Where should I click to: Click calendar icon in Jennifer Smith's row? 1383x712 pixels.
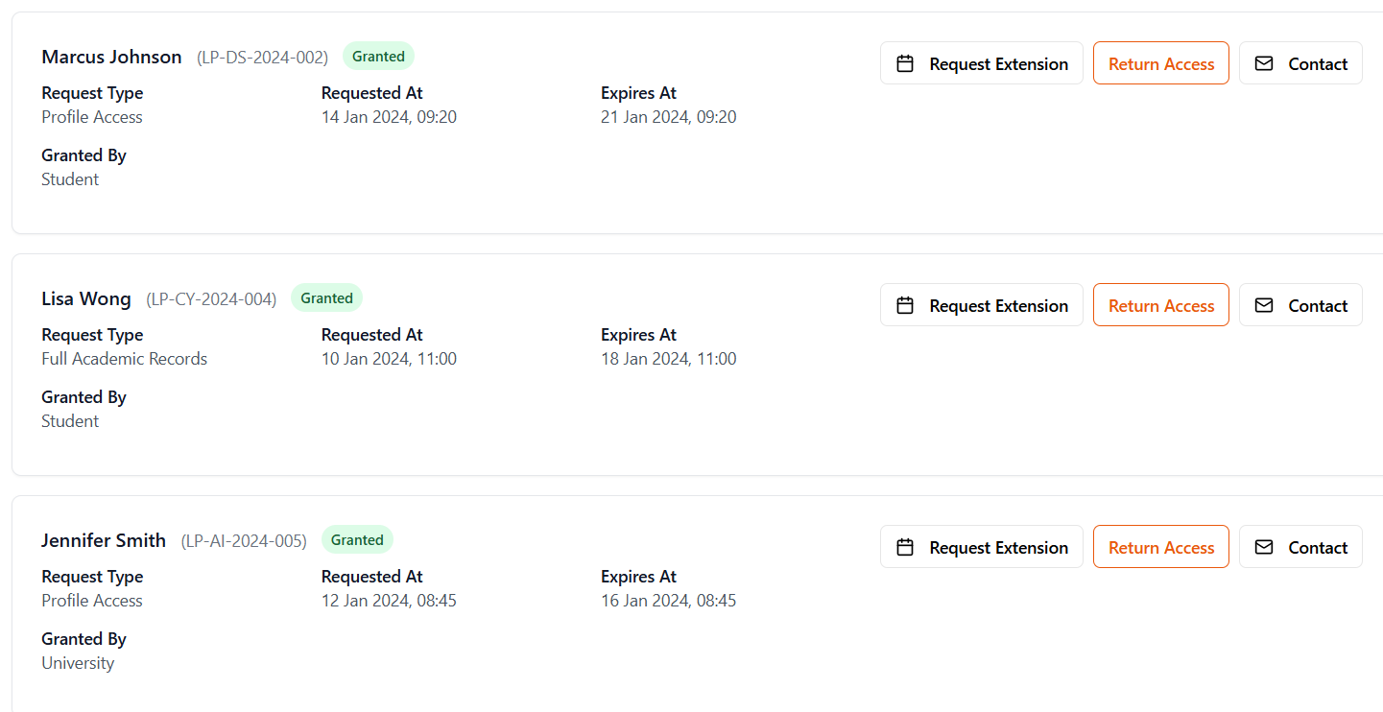[x=904, y=547]
